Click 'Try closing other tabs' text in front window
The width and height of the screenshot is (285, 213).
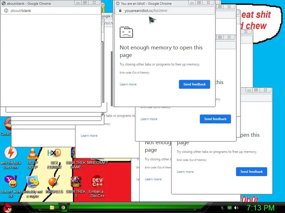pos(159,64)
